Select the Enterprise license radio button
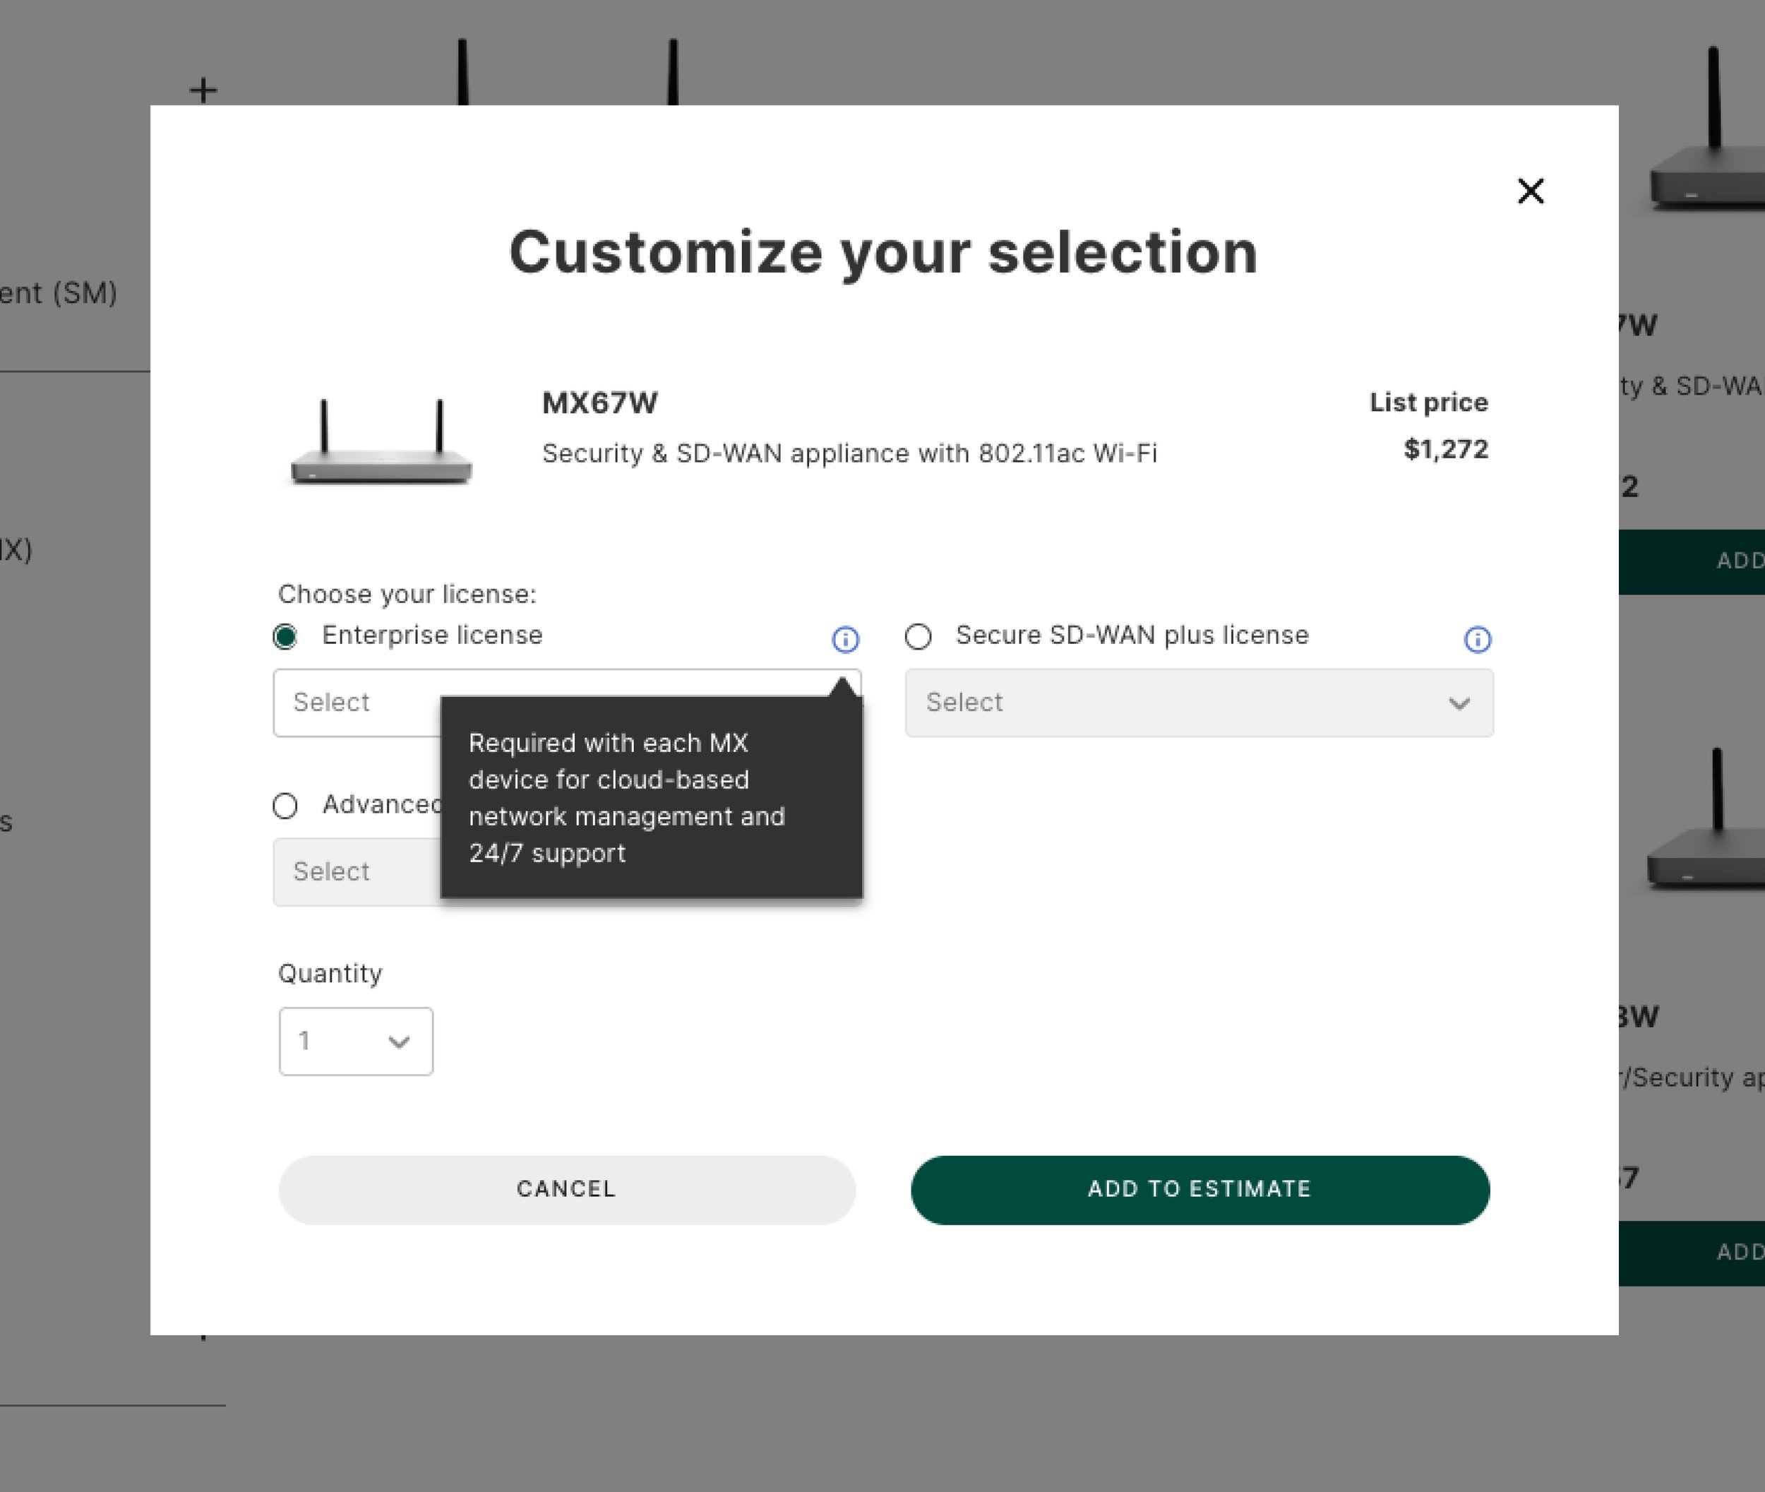The image size is (1765, 1492). (x=285, y=637)
